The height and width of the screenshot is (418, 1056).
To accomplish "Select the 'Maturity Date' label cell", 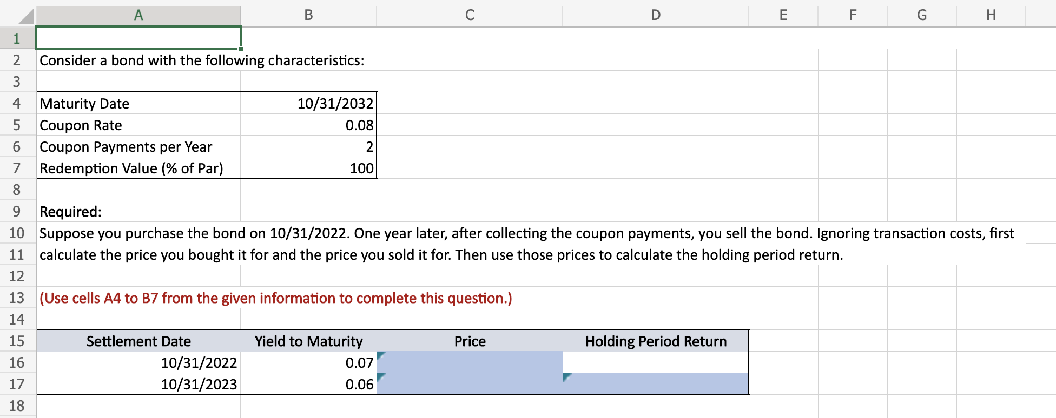I will click(138, 103).
